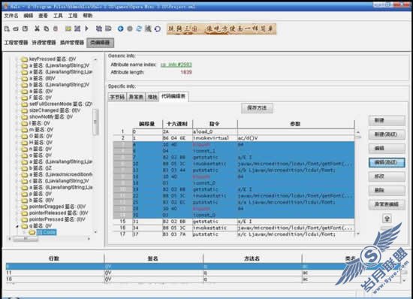Click the blue back arrow toolbar icon
The width and height of the screenshot is (413, 299).
point(121,29)
